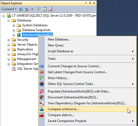138x126 pixels.
Task: Click the Refresh toolbar icon
Action: pyautogui.click(x=44, y=9)
